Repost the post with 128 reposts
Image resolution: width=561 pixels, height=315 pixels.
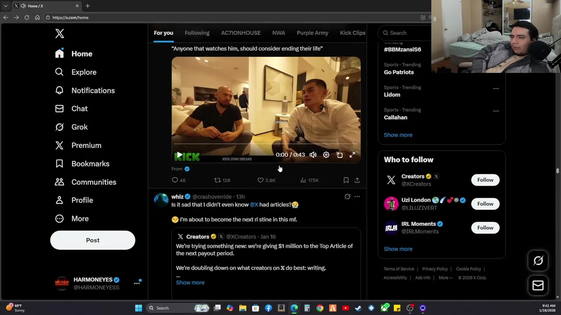(222, 180)
